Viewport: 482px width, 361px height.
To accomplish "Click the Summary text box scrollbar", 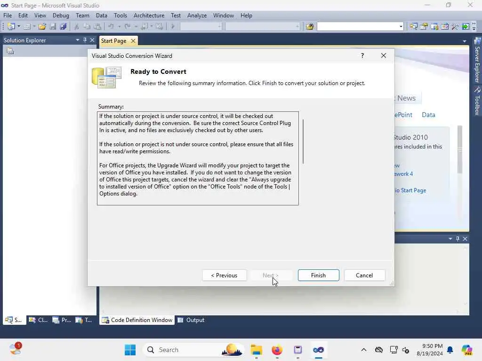I will [303, 141].
